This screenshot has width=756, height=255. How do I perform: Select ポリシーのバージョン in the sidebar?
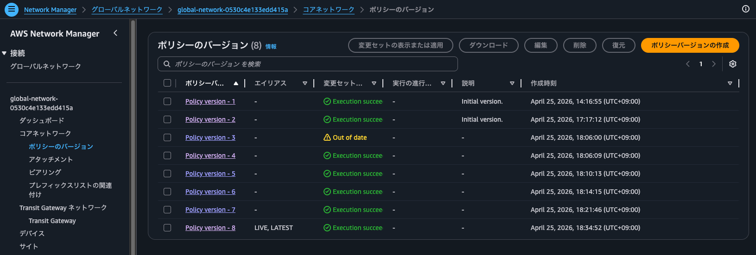tap(61, 146)
